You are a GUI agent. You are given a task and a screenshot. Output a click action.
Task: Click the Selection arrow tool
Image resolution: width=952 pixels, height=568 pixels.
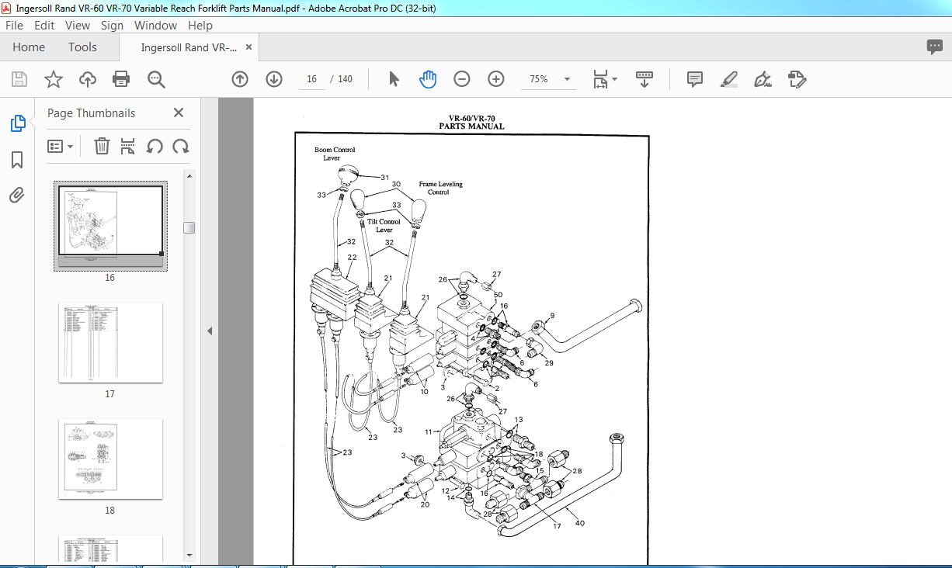click(394, 79)
